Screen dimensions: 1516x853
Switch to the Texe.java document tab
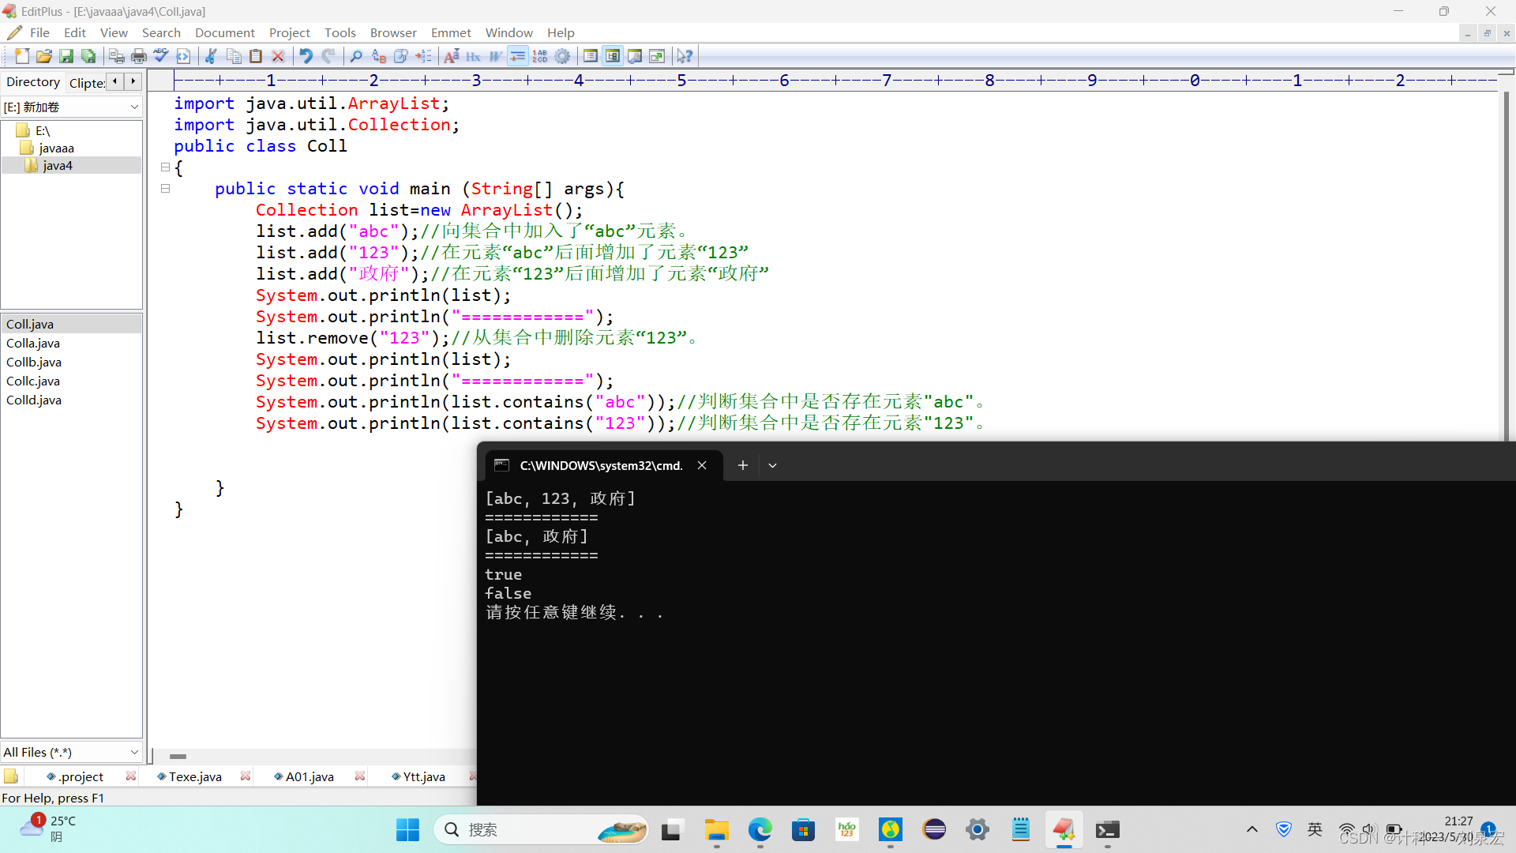pyautogui.click(x=195, y=776)
